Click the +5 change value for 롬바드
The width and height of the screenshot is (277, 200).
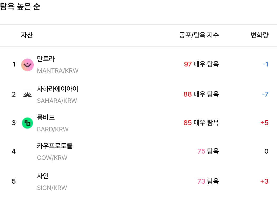(x=264, y=122)
